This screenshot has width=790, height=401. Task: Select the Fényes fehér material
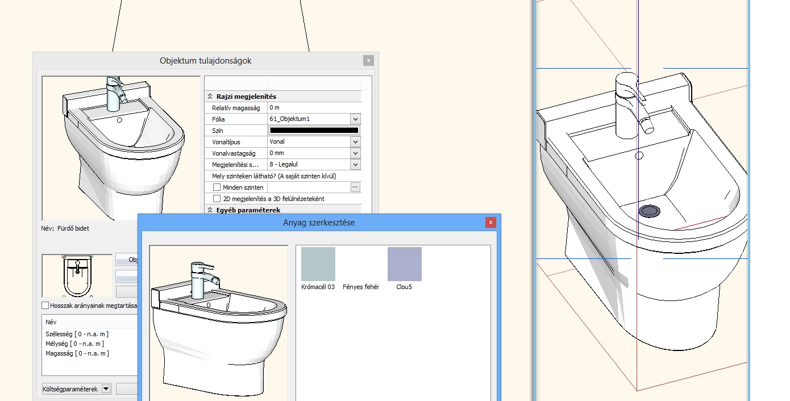coord(361,265)
